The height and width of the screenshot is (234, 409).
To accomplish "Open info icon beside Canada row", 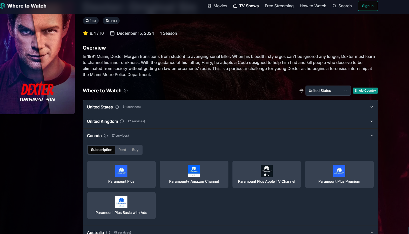I will coord(106,136).
